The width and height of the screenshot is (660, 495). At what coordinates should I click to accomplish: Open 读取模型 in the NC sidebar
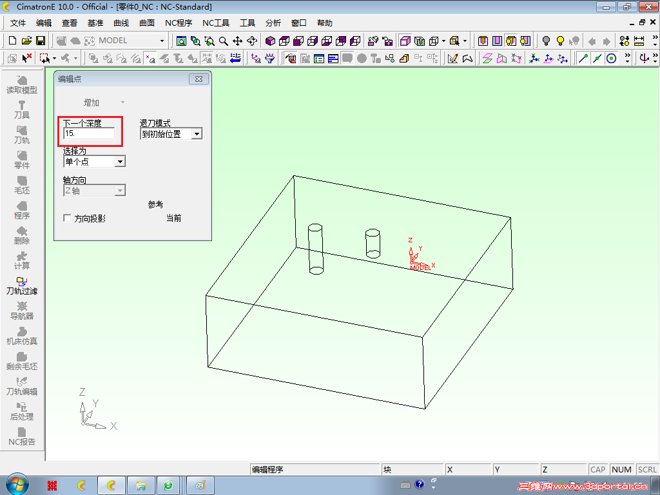tap(22, 85)
